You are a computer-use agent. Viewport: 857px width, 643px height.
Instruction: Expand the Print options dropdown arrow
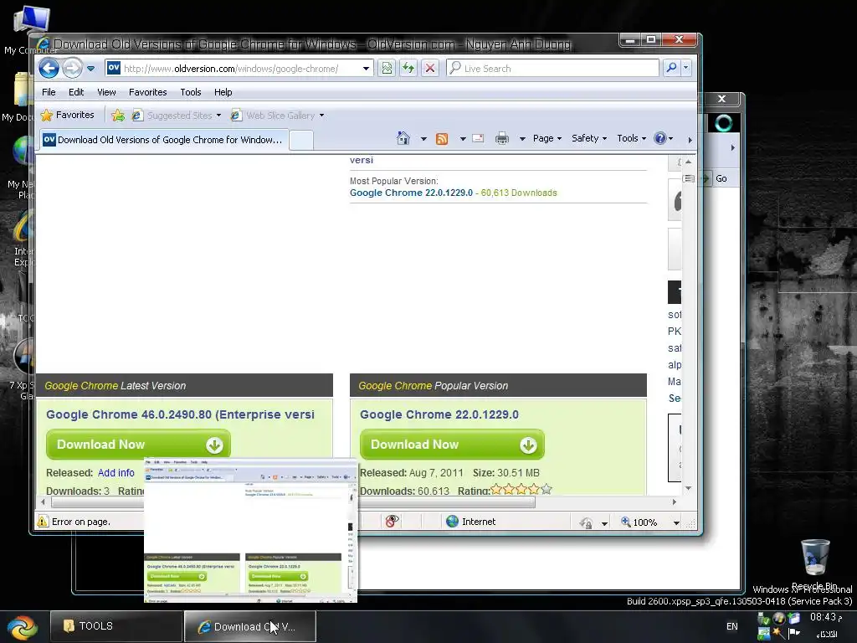click(x=522, y=139)
